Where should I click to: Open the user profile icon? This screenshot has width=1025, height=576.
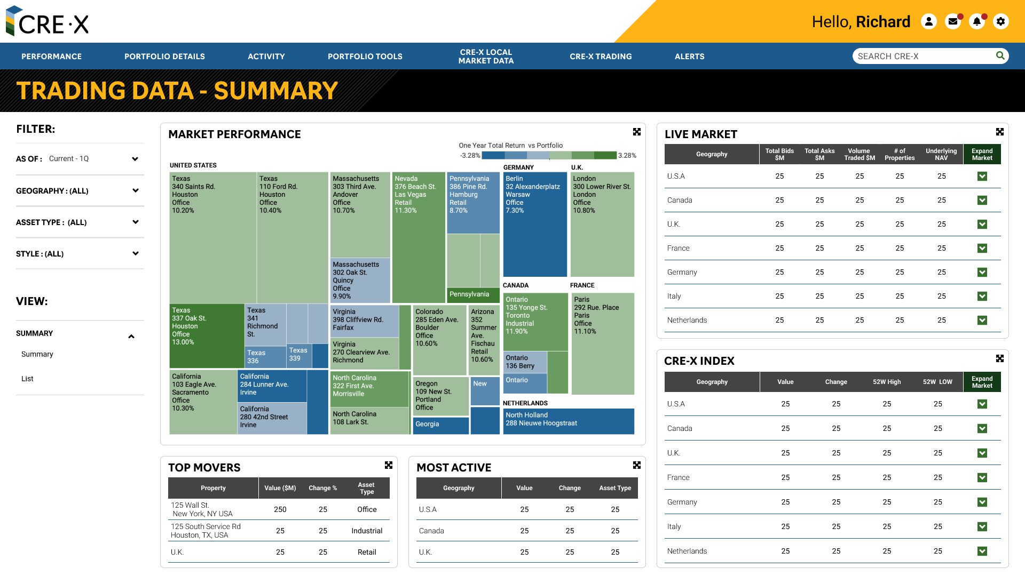(929, 21)
